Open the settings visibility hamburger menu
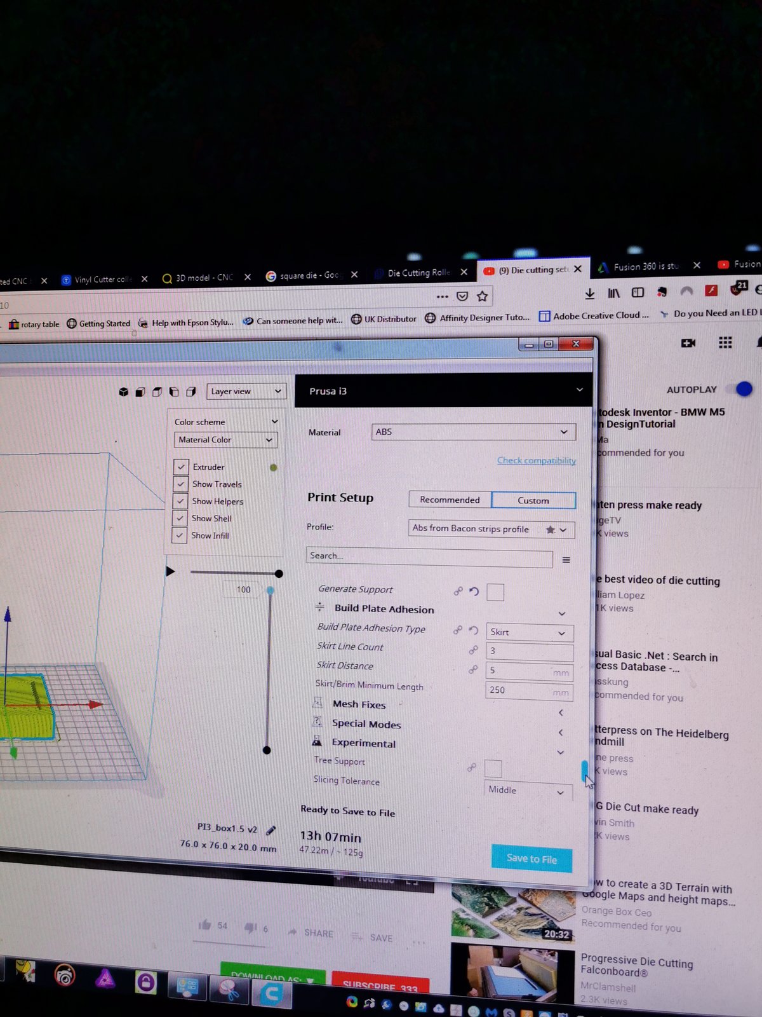Viewport: 762px width, 1017px height. click(566, 559)
